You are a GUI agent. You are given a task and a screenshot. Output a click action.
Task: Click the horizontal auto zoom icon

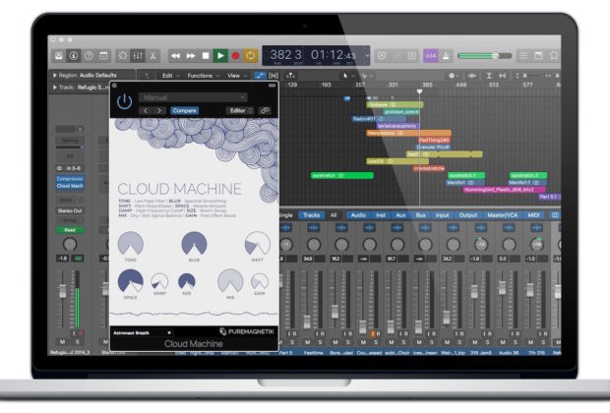click(x=503, y=76)
